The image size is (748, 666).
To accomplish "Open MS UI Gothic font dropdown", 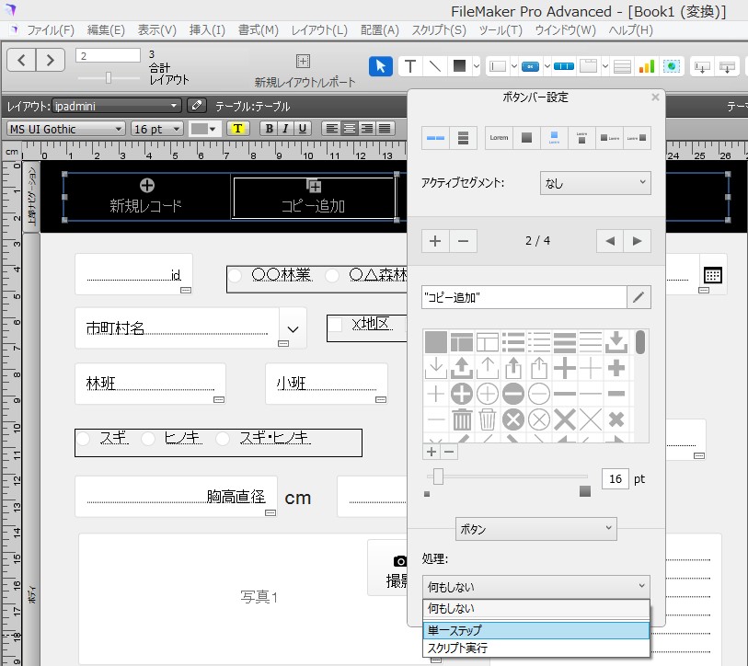I will tap(66, 129).
